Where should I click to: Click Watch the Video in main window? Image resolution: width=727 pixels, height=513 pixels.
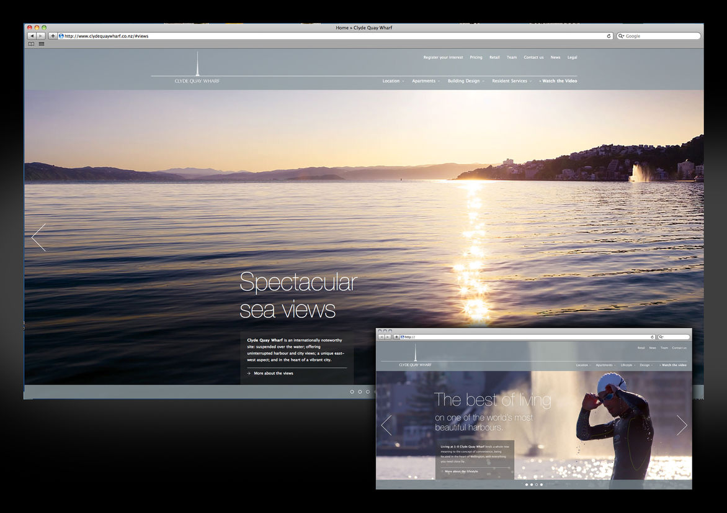coord(559,81)
